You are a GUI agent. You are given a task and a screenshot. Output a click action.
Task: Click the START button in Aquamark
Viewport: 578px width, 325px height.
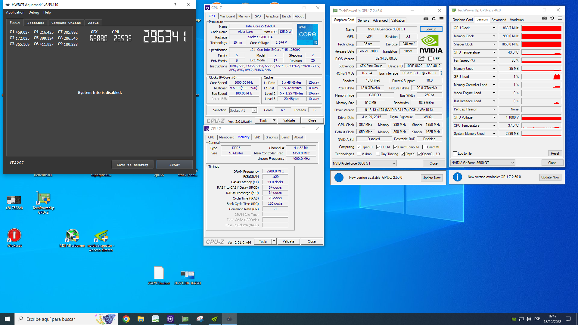pos(175,165)
